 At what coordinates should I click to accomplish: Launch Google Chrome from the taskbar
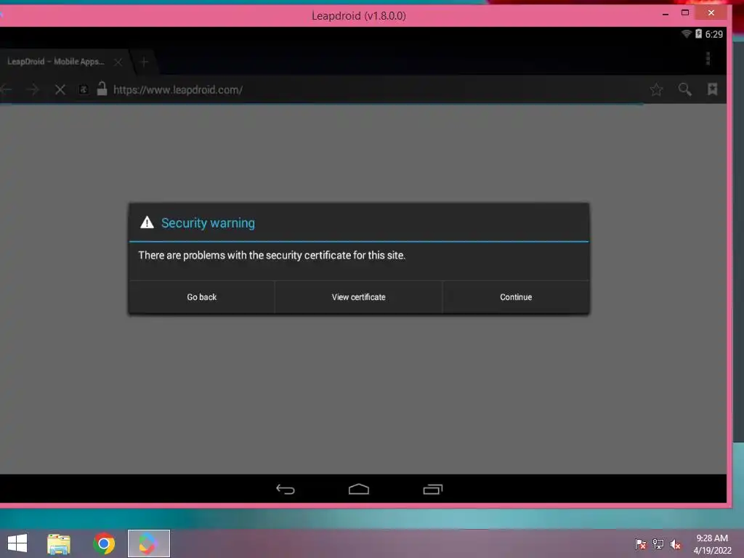(104, 543)
